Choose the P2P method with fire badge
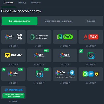 (x=91, y=55)
